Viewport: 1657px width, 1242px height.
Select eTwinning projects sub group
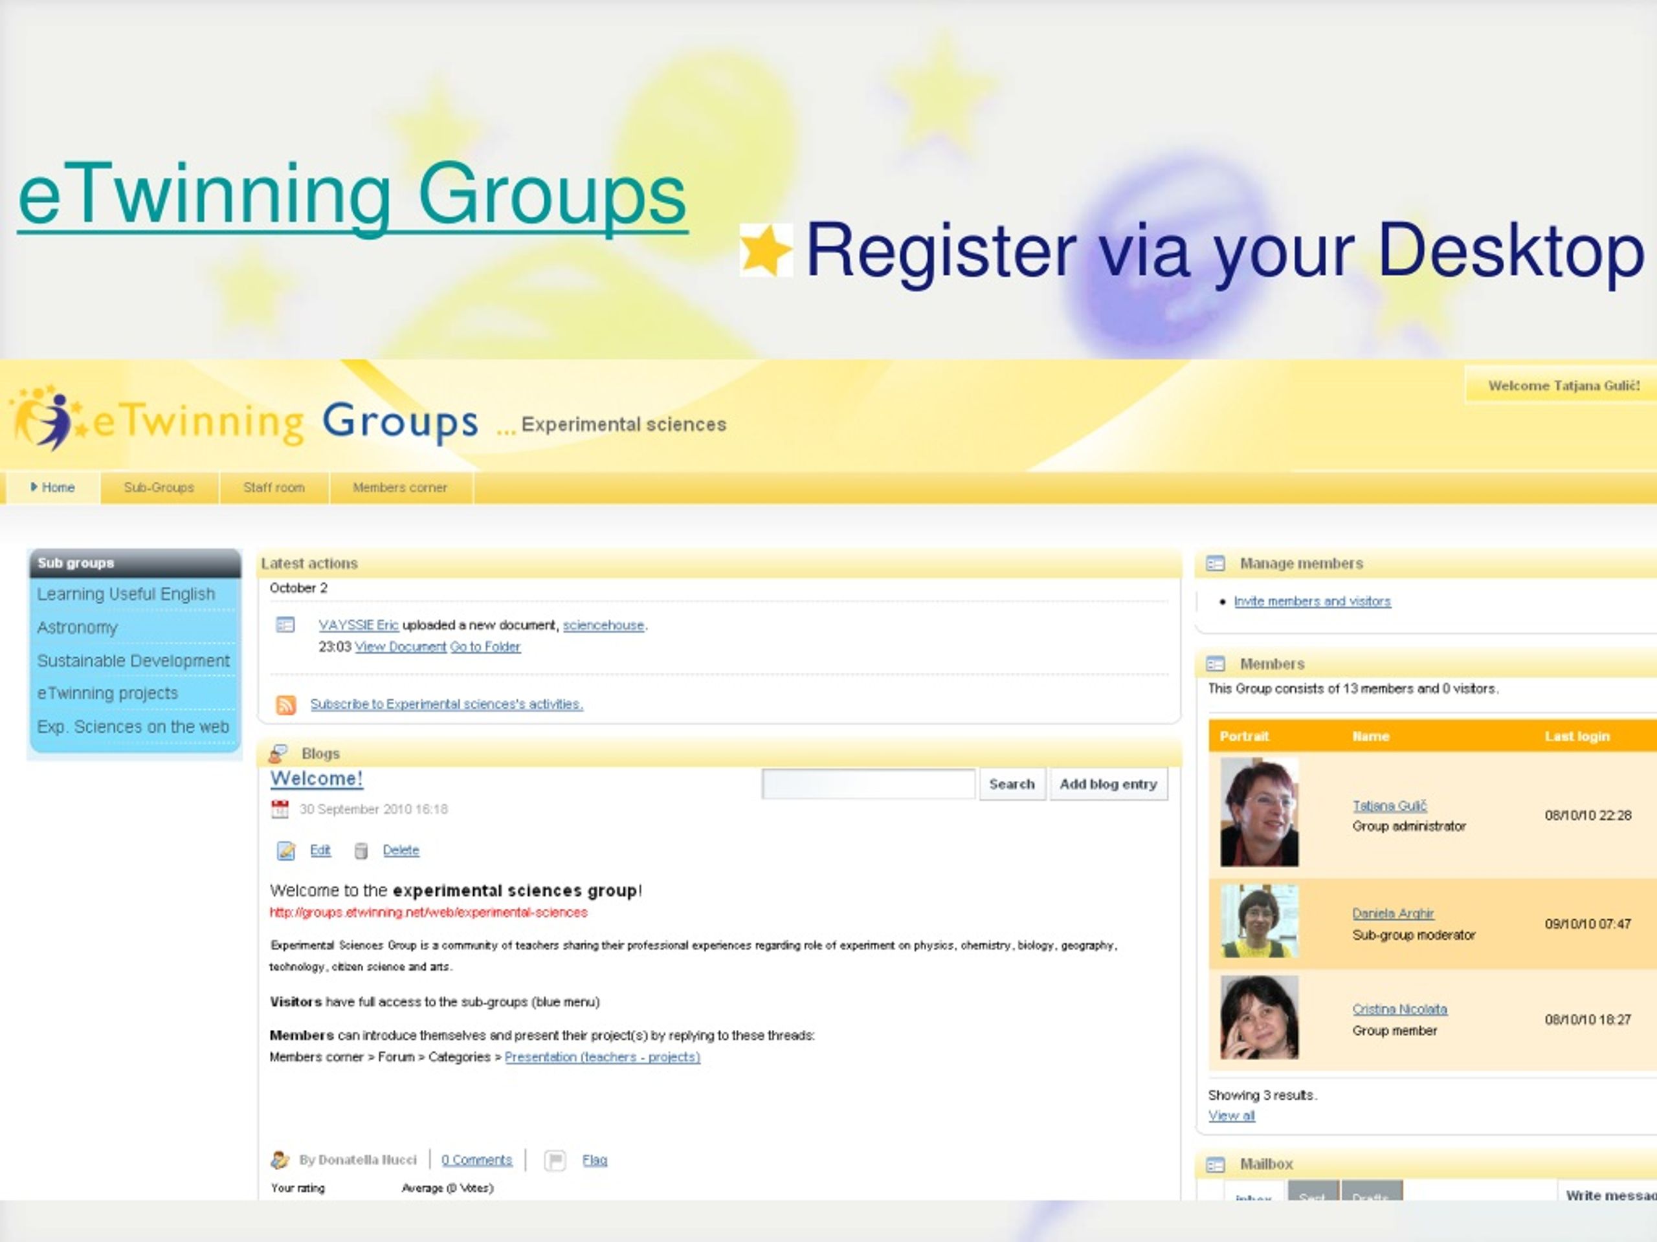107,693
